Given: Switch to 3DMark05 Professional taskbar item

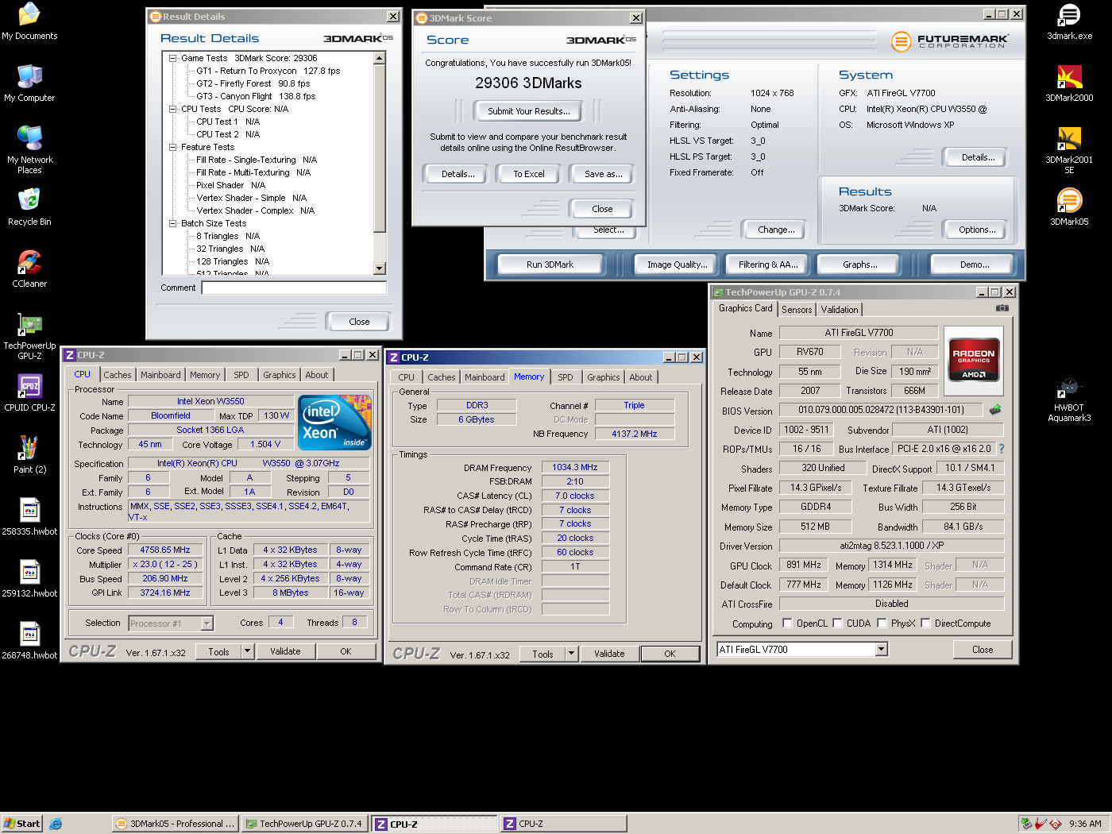Looking at the screenshot, I should pos(176,824).
